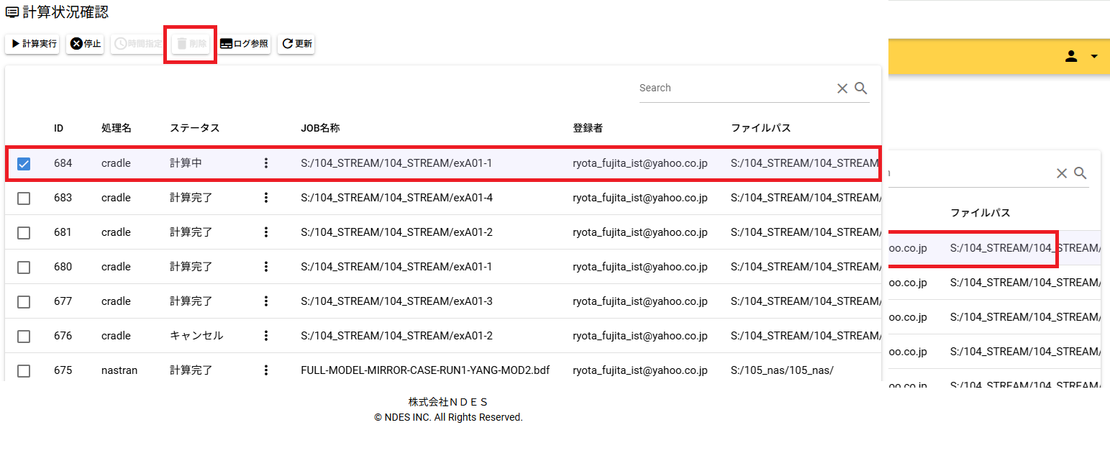1110x466 pixels.
Task: Uncheck the checkbox for job ID 684
Action: pos(24,164)
